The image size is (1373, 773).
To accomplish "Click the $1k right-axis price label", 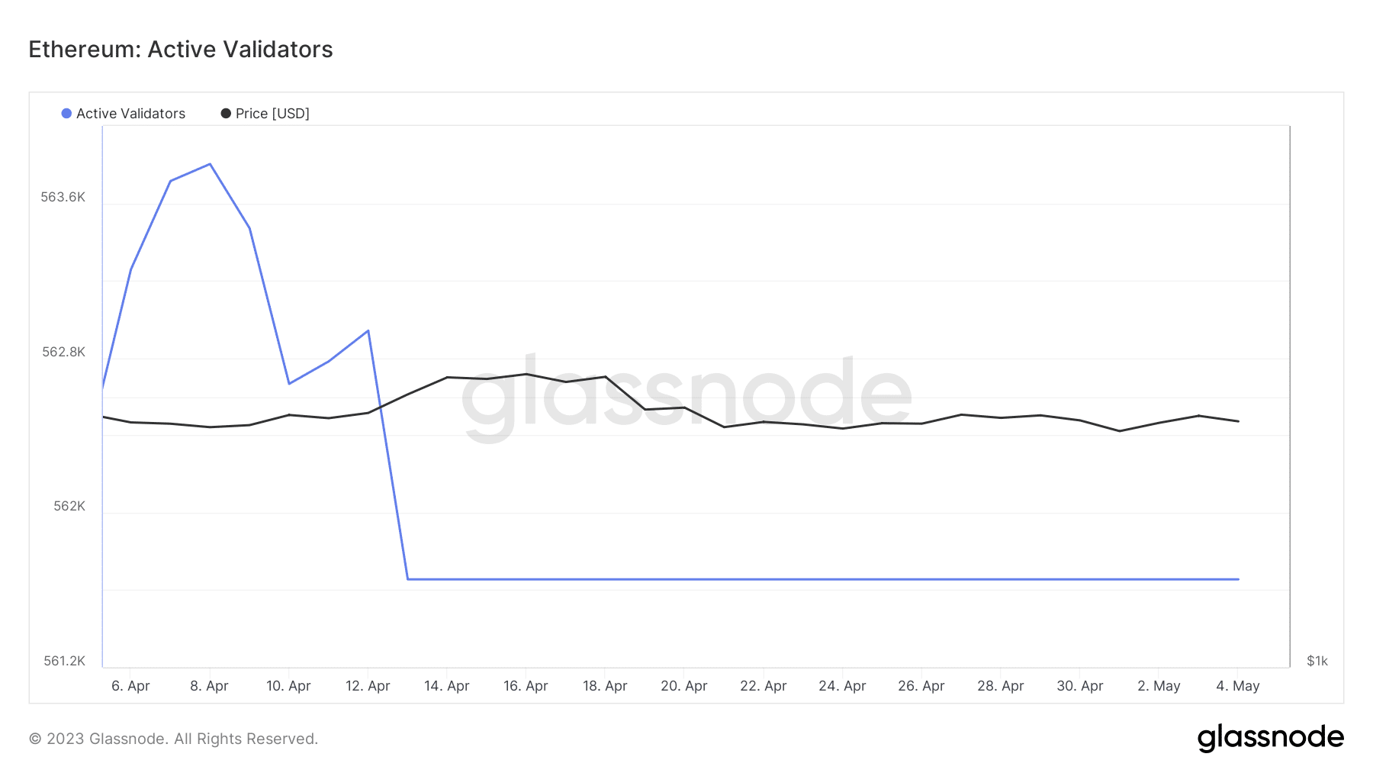I will point(1317,661).
